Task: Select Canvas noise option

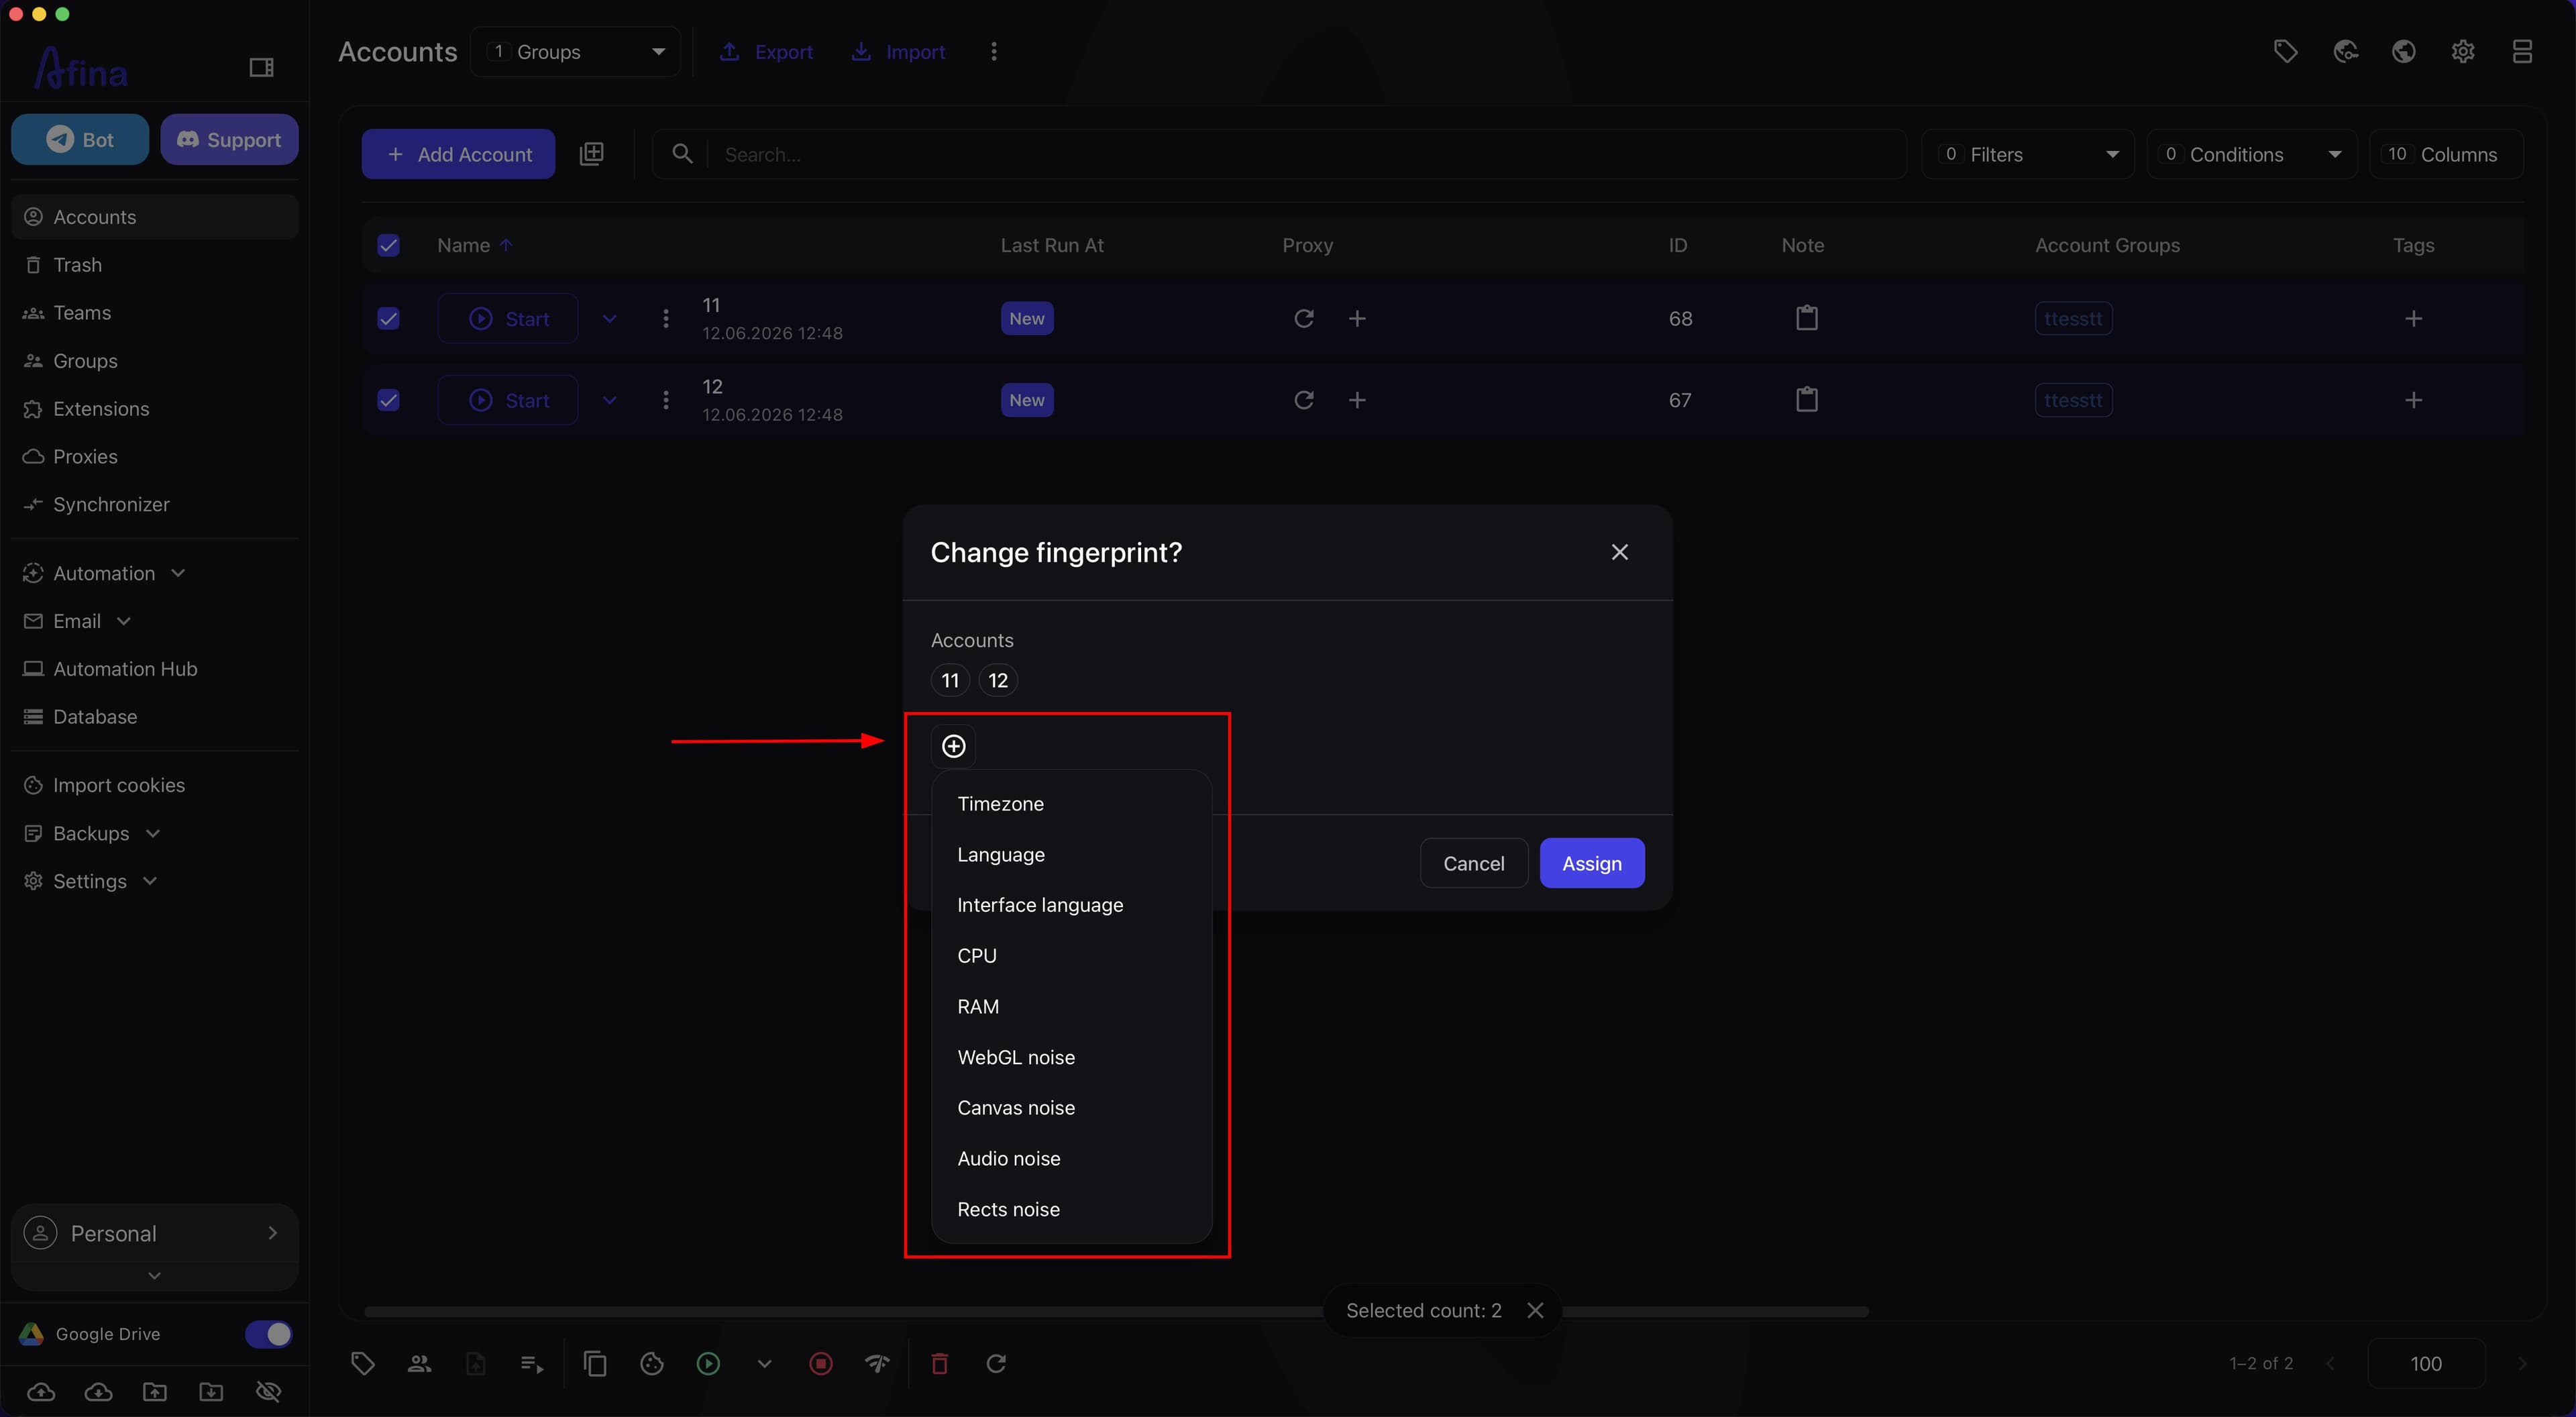Action: click(x=1072, y=1107)
